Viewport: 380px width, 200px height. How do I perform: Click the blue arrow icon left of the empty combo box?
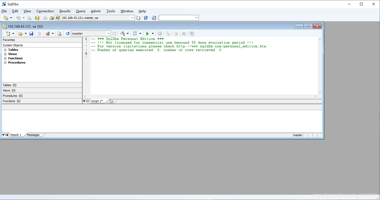154,18
